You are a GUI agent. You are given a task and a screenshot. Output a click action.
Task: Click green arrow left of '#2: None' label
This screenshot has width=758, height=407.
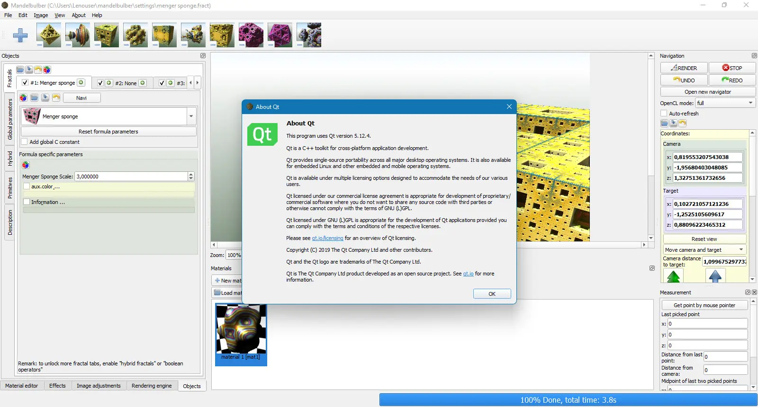pyautogui.click(x=109, y=83)
